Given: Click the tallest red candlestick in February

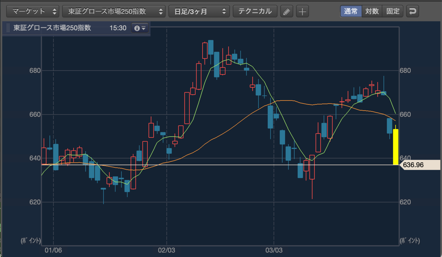Looking at the screenshot, I should [x=187, y=108].
